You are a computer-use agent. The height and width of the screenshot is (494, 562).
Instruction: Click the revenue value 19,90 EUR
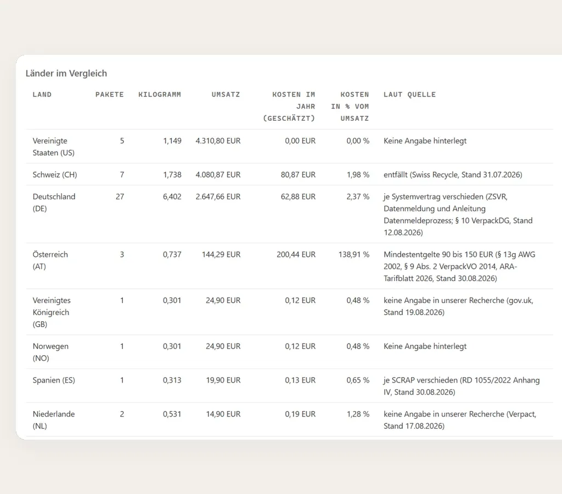click(223, 380)
